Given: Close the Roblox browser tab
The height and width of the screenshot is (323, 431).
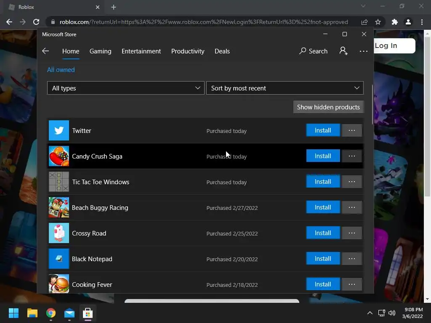Looking at the screenshot, I should tap(98, 7).
